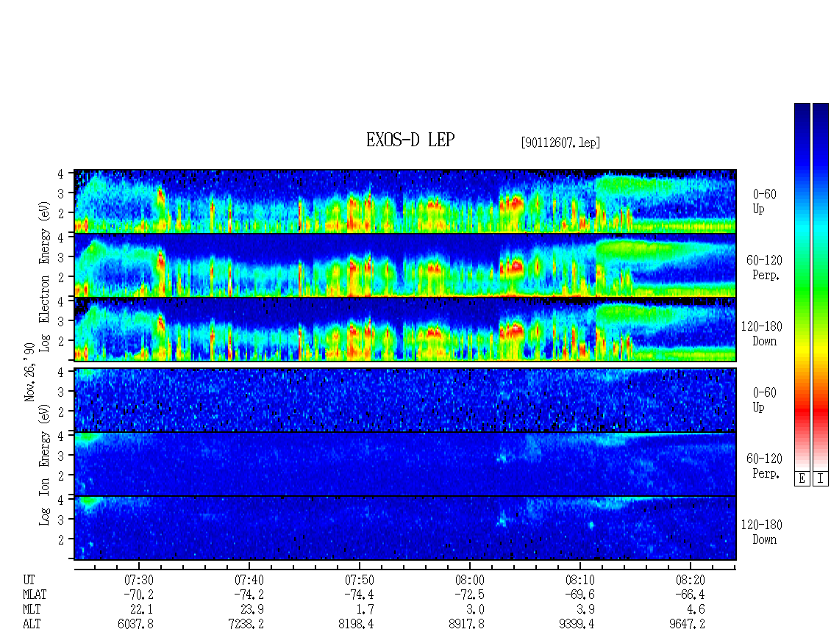
Task: Select ALT value 8198.4
Action: [x=356, y=625]
